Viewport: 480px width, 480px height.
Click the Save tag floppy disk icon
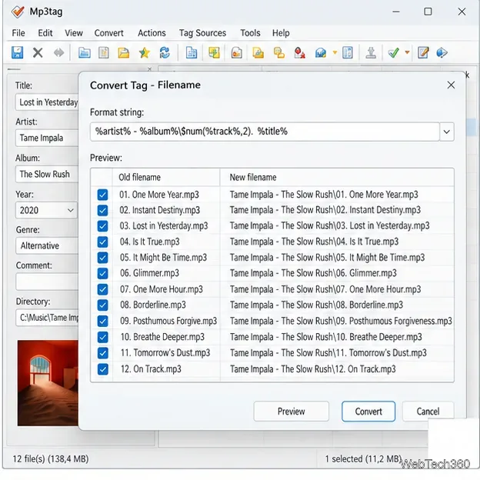(x=18, y=52)
